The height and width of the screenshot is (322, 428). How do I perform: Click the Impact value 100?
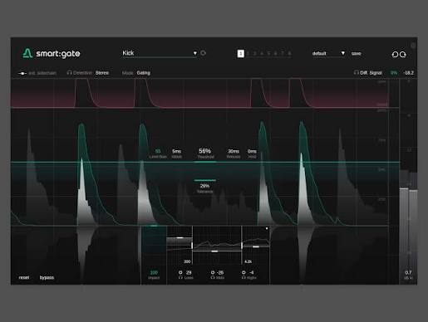154,272
